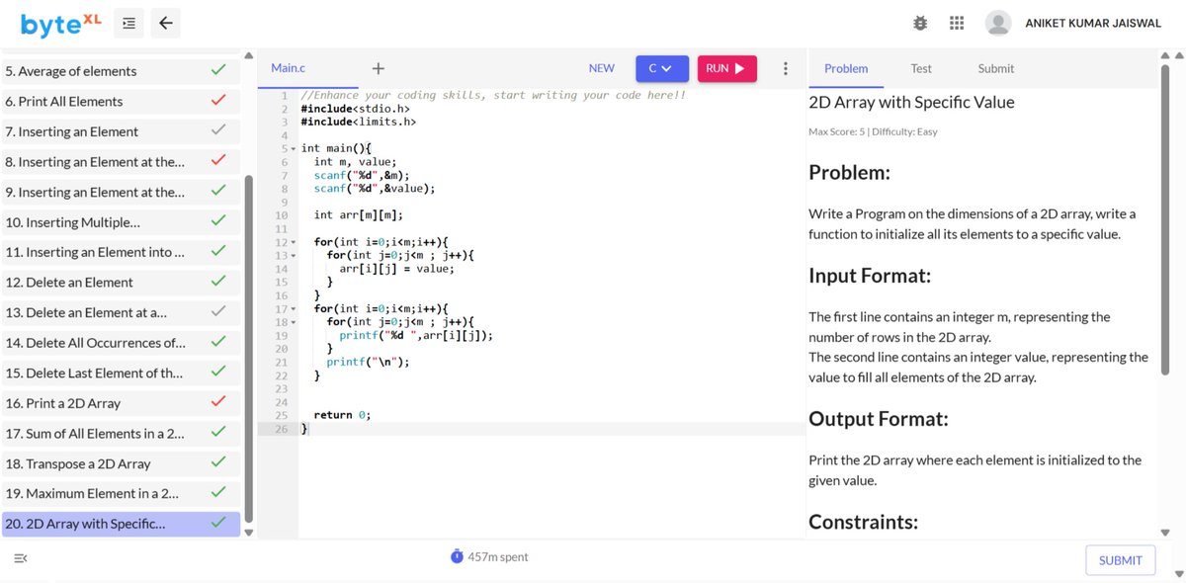The width and height of the screenshot is (1186, 583).
Task: Run the code with RUN button
Action: click(x=726, y=68)
